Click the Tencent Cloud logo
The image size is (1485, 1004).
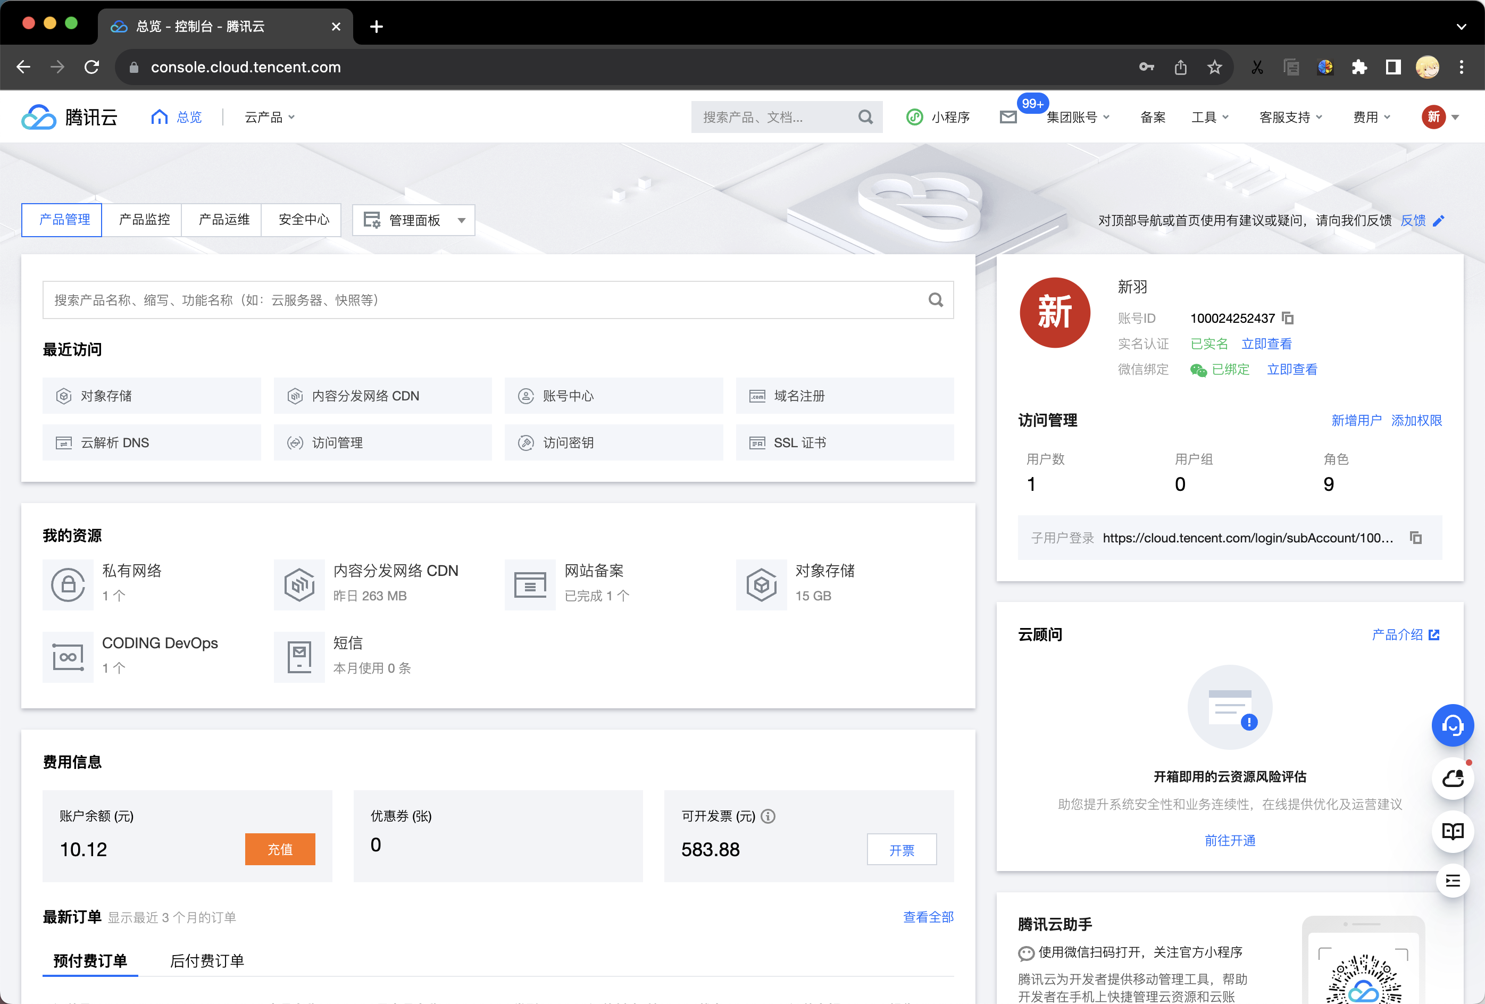70,117
